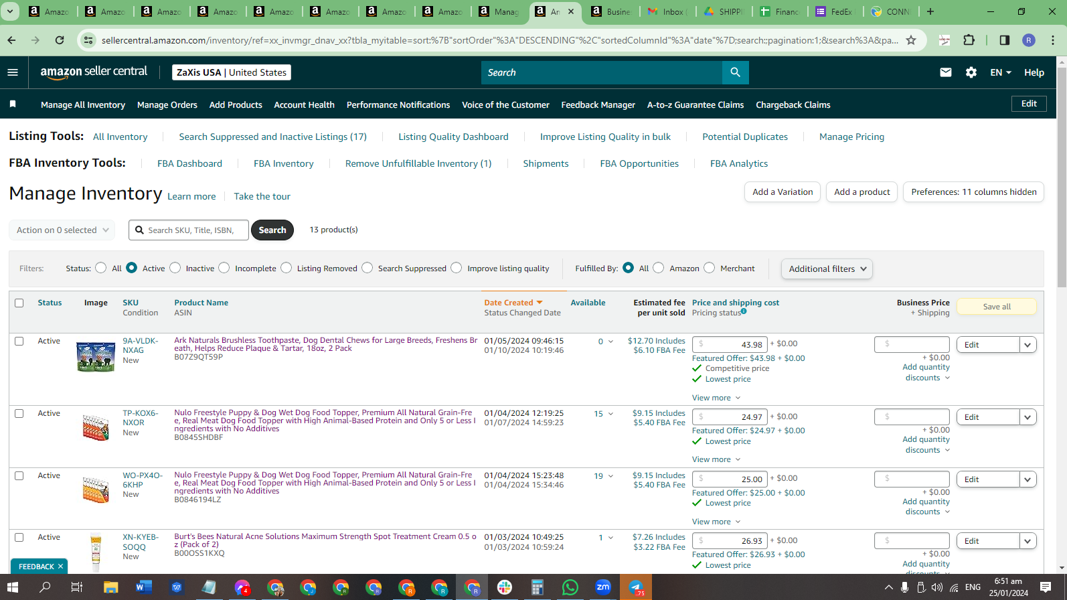Tick the select-all checkbox in table header
Image resolution: width=1067 pixels, height=600 pixels.
pyautogui.click(x=19, y=303)
